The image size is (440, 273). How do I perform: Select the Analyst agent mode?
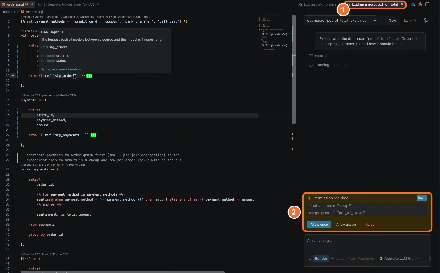pos(337,259)
